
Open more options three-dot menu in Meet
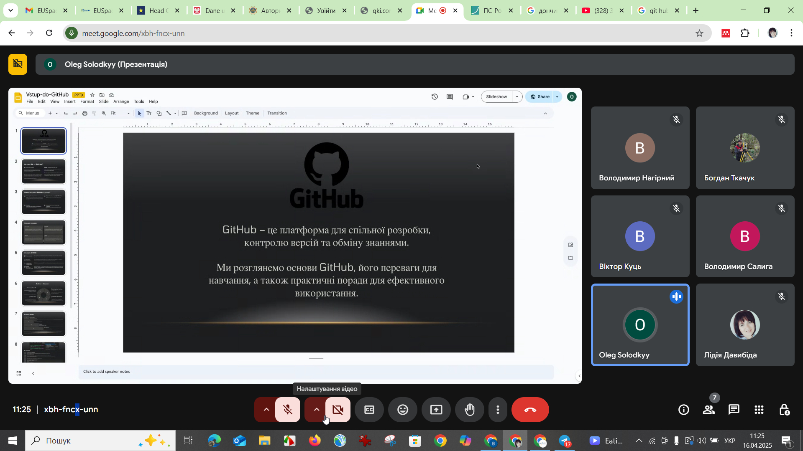coord(498,410)
